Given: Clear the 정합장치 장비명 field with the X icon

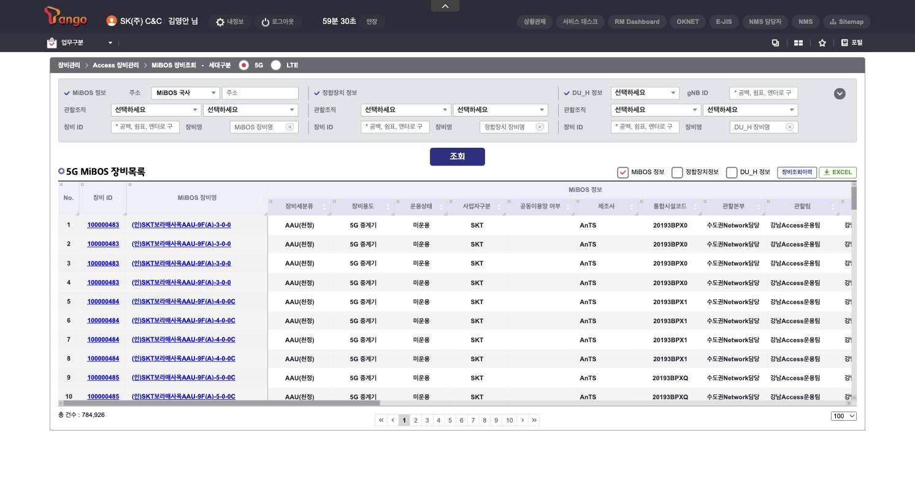Looking at the screenshot, I should (540, 127).
